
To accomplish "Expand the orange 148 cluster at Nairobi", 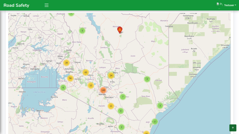I will (x=103, y=90).
